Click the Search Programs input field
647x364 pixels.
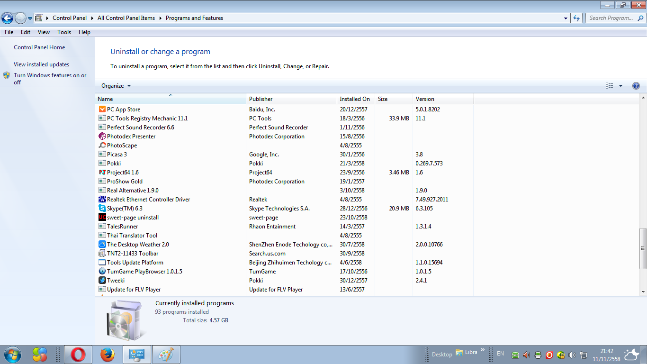point(615,18)
